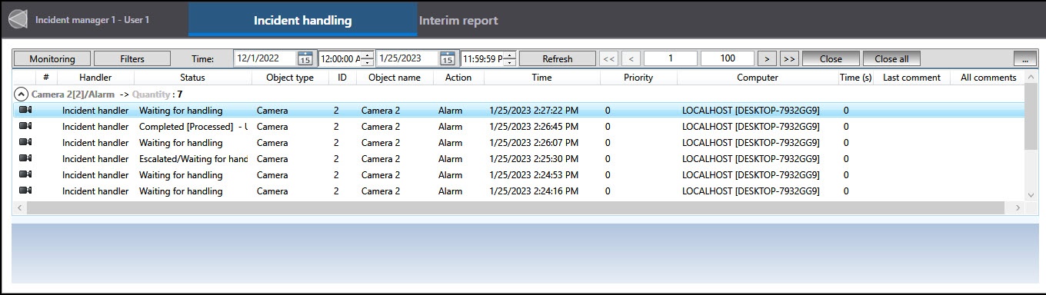Collapse the Camera 2[2]/Alarm group
1046x295 pixels.
[22, 94]
